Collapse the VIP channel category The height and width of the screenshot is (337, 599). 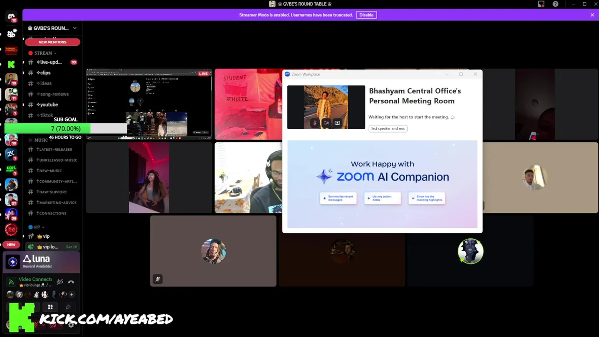click(x=36, y=227)
